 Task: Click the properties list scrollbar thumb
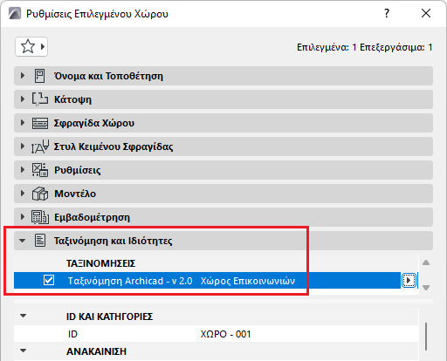click(x=426, y=337)
